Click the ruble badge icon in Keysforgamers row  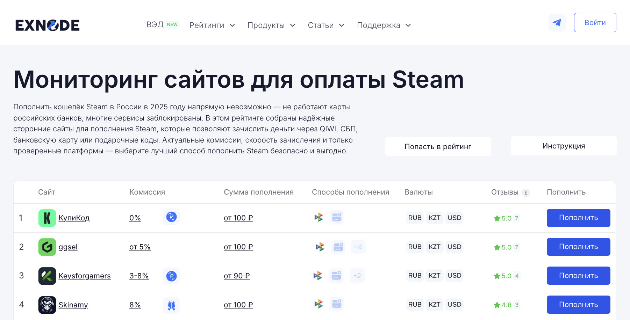point(171,276)
